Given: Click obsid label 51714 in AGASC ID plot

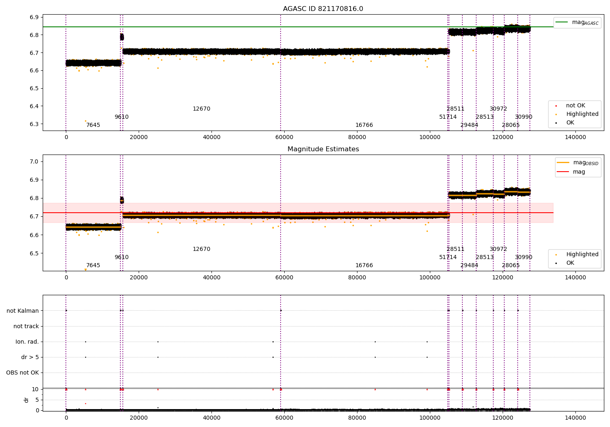Looking at the screenshot, I should pyautogui.click(x=448, y=117).
